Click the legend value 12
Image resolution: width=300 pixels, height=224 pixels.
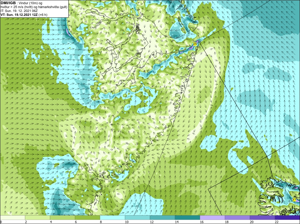click(x=152, y=222)
